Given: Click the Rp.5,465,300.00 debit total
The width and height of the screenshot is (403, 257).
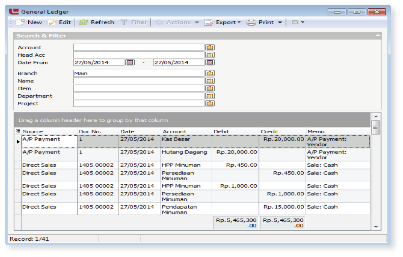Looking at the screenshot, I should pyautogui.click(x=236, y=222).
